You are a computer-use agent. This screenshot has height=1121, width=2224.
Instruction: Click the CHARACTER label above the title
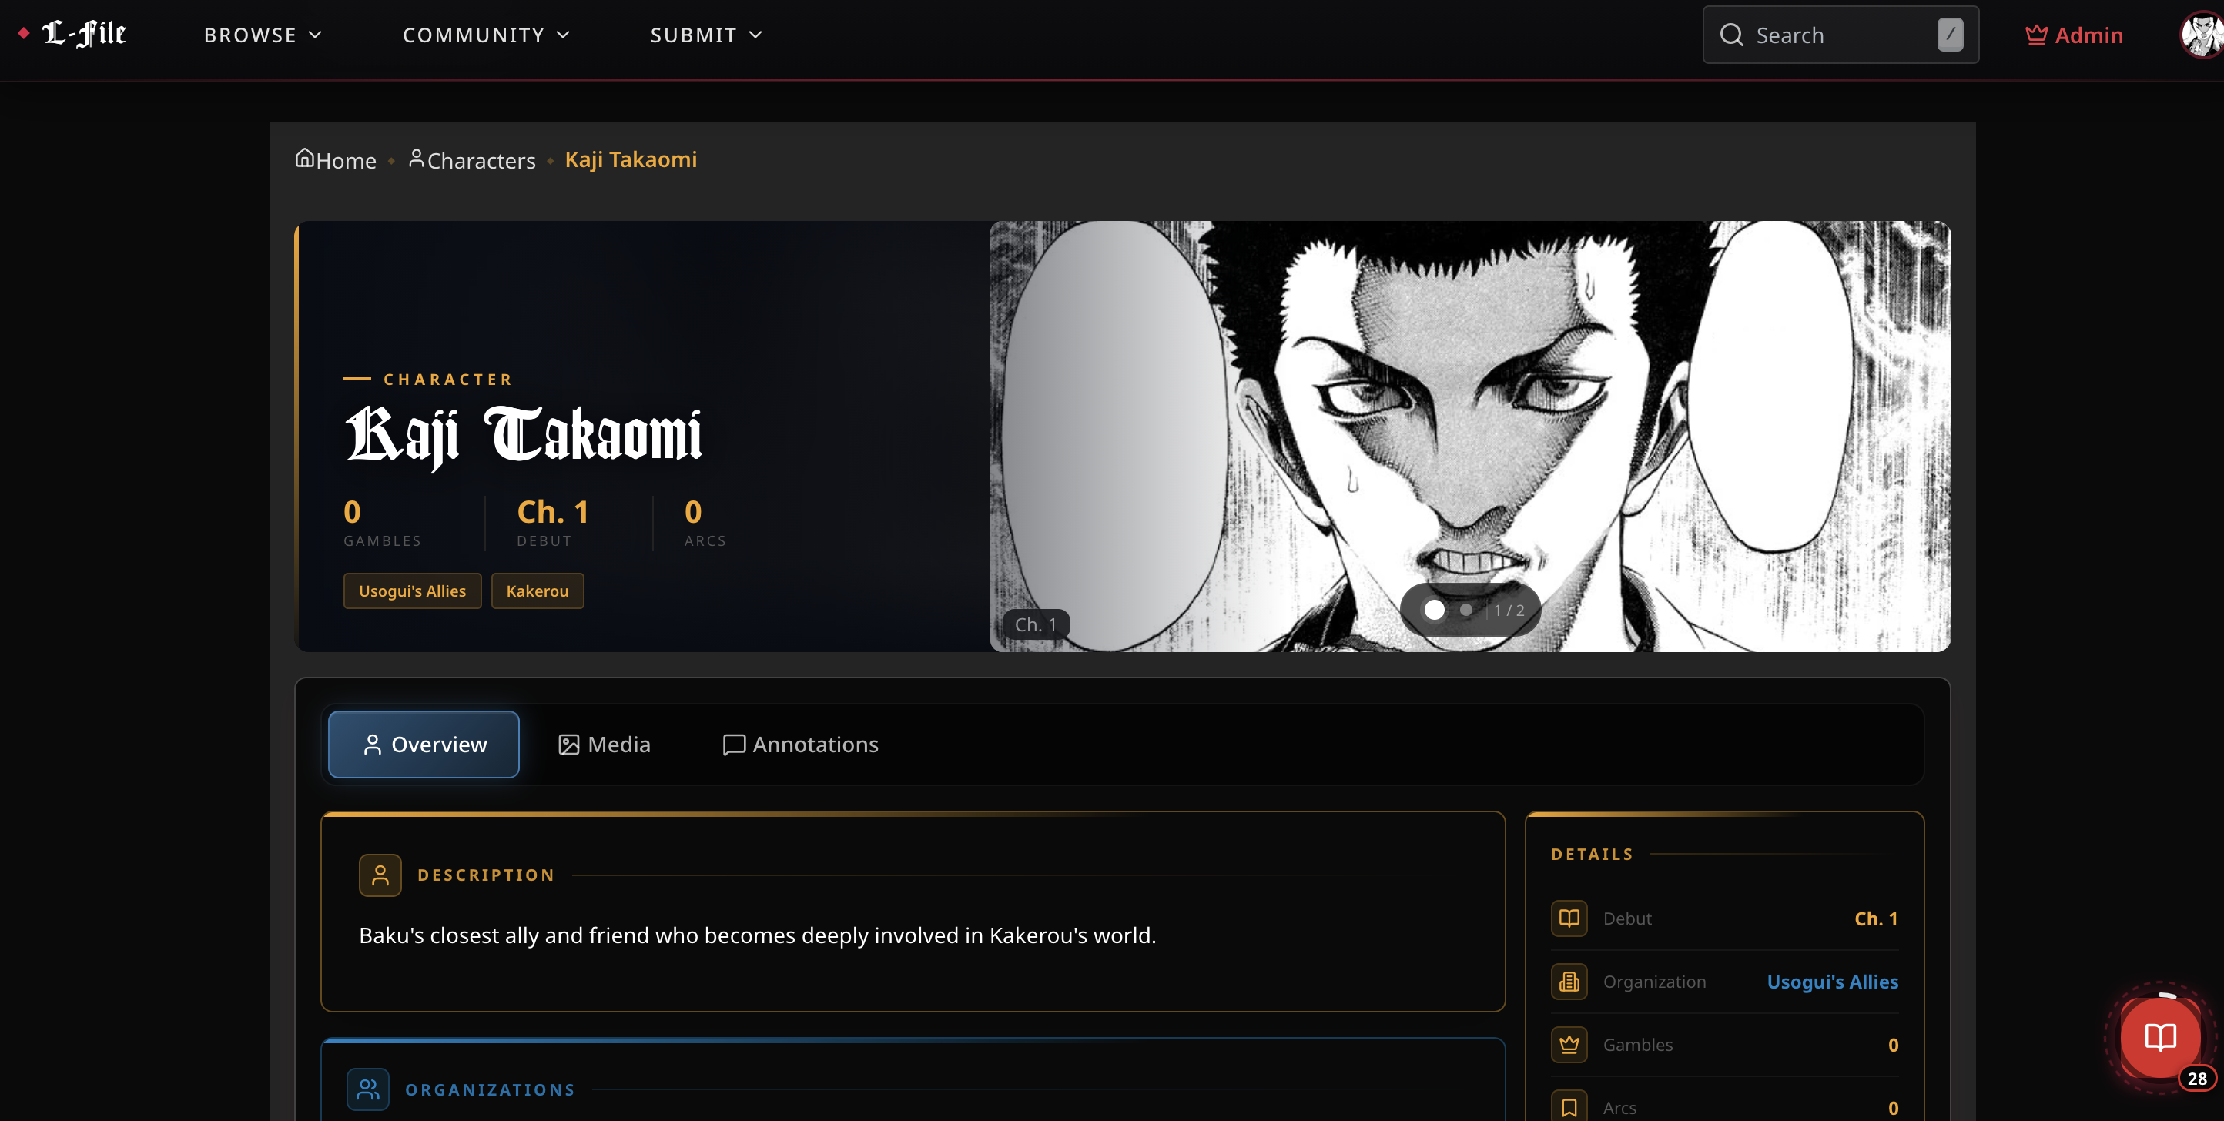[x=447, y=380]
